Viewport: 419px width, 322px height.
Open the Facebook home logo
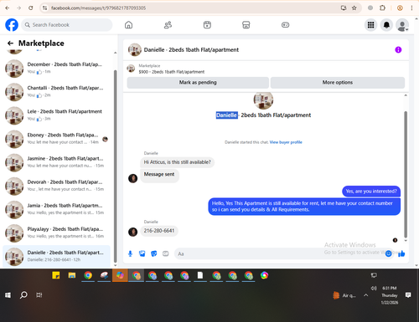(x=12, y=25)
